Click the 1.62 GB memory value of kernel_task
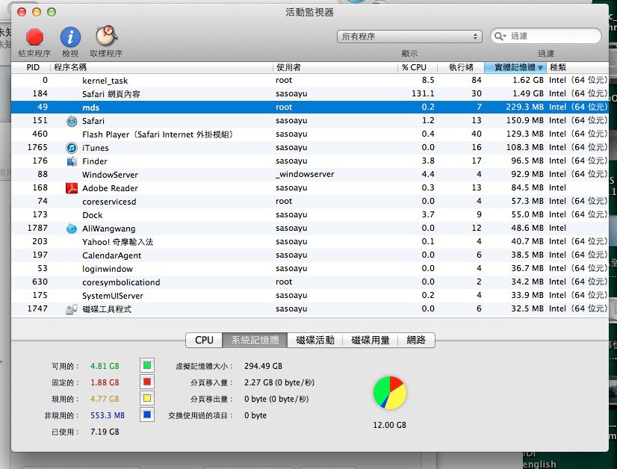Image resolution: width=617 pixels, height=469 pixels. coord(527,80)
